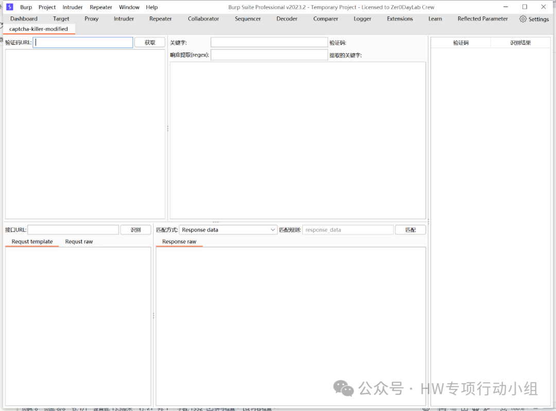
Task: Click the 识别 button
Action: click(136, 230)
